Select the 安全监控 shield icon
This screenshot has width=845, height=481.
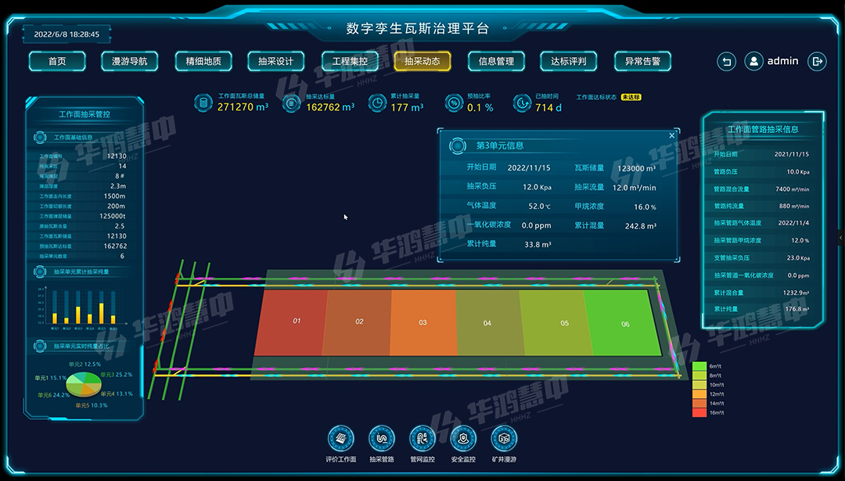pos(463,438)
